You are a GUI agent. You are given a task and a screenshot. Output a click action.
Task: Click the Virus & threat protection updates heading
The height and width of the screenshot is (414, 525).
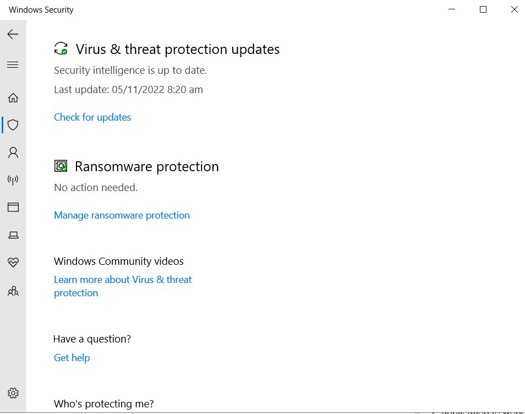(177, 49)
